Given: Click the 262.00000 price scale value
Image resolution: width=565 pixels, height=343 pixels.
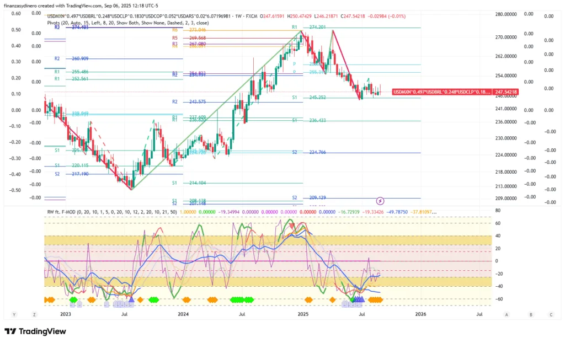Looking at the screenshot, I should pos(506,56).
